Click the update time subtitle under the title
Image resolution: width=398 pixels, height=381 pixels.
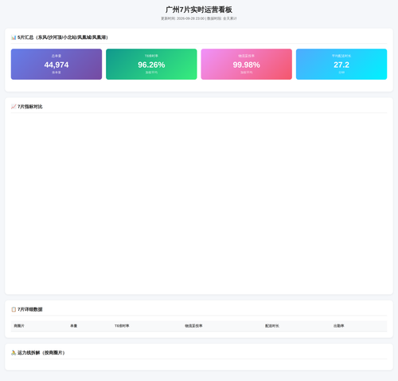point(199,18)
